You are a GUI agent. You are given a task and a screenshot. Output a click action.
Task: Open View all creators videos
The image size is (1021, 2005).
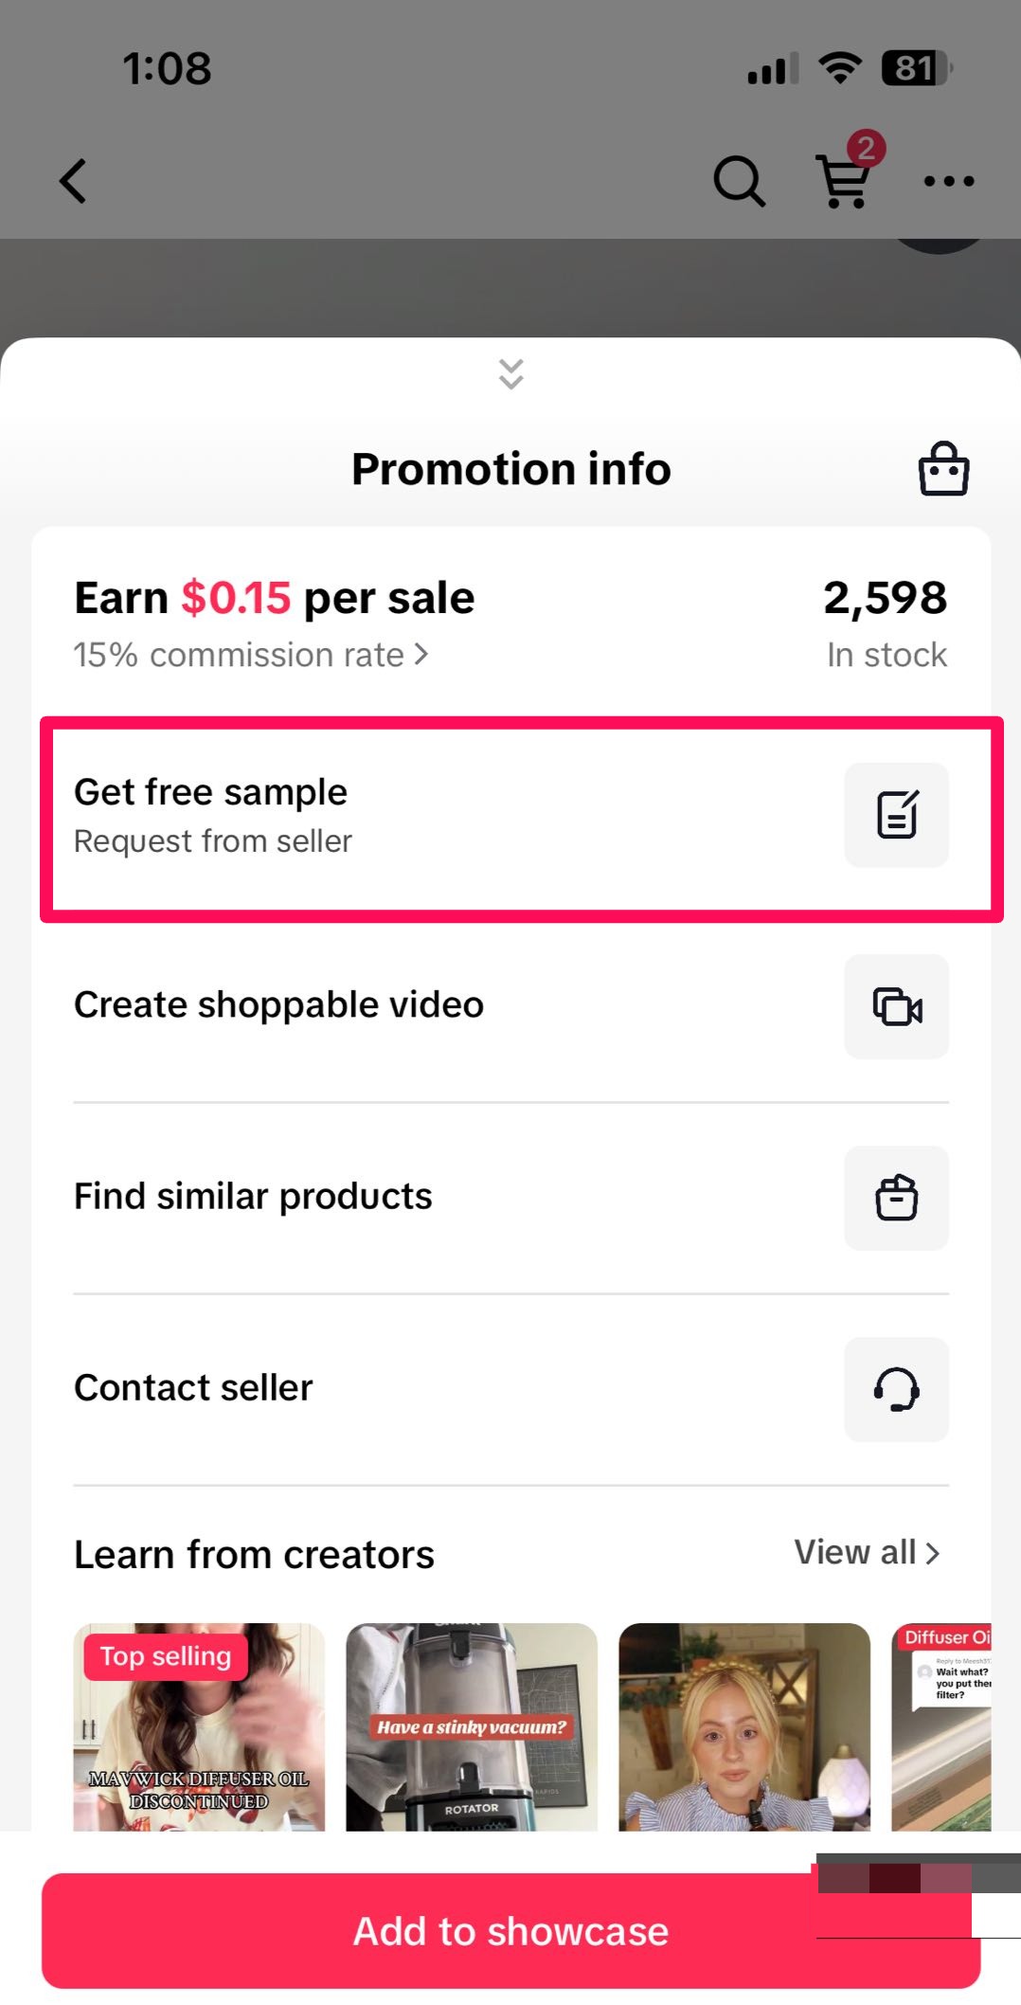tap(866, 1552)
